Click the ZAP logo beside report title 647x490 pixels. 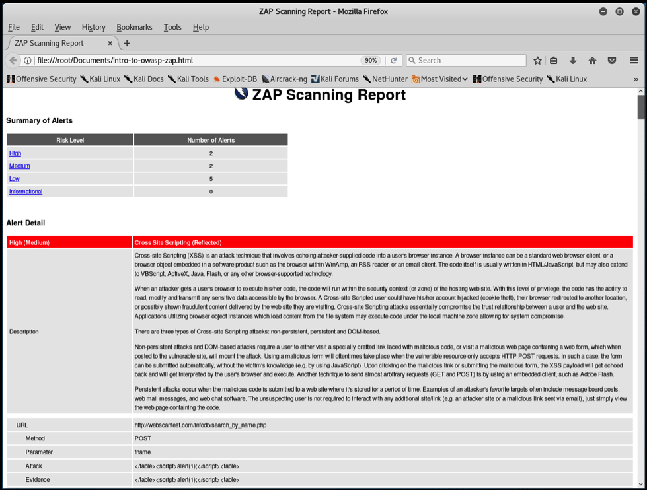(x=241, y=94)
